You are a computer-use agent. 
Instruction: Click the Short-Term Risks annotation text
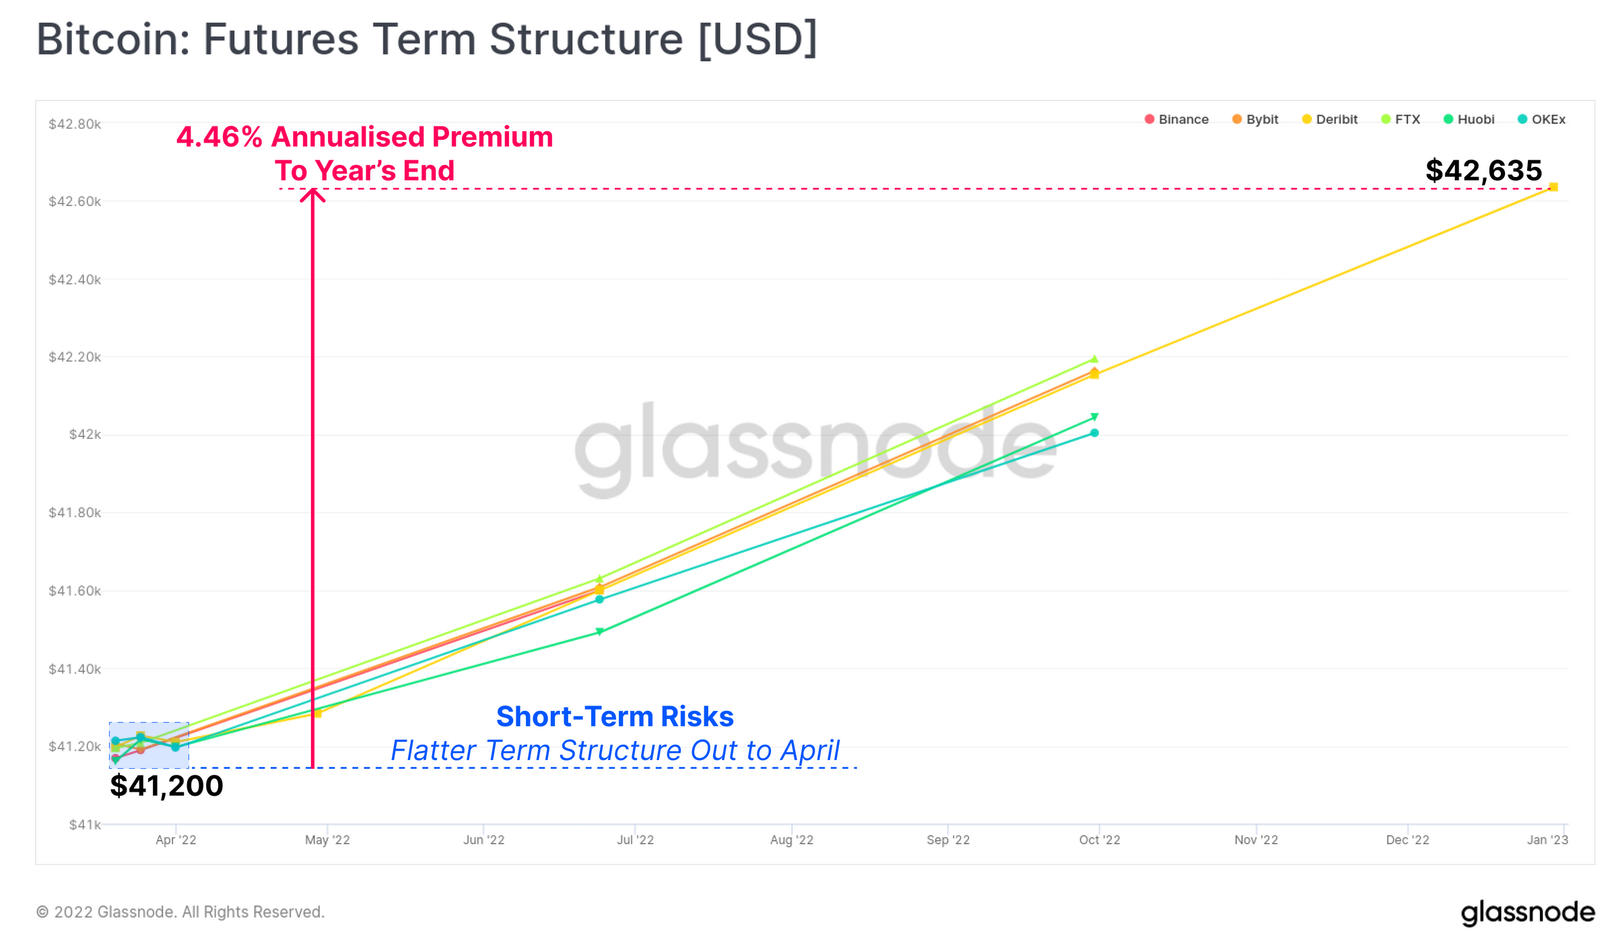615,716
